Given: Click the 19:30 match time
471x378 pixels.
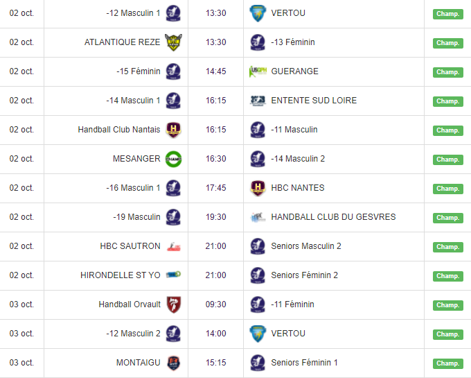Looking at the screenshot, I should click(x=216, y=217).
